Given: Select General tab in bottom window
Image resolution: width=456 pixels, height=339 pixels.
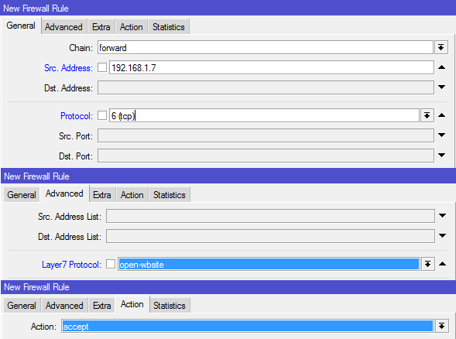Looking at the screenshot, I should click(x=22, y=306).
